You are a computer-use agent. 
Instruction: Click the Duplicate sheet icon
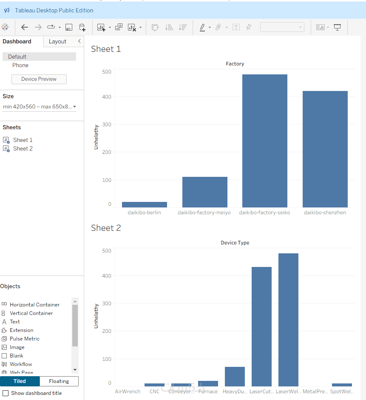[119, 27]
